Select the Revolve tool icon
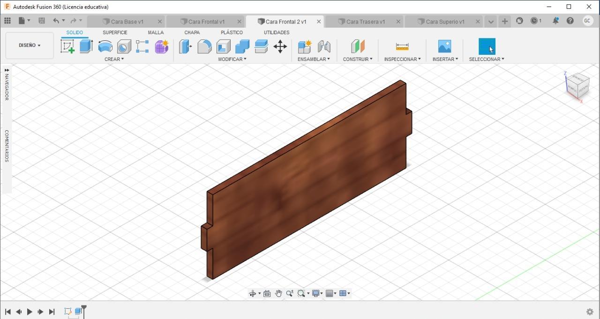 coord(105,46)
